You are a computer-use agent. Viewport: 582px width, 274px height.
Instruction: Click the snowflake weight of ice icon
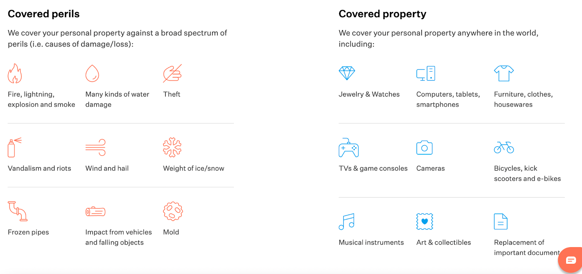(x=172, y=147)
